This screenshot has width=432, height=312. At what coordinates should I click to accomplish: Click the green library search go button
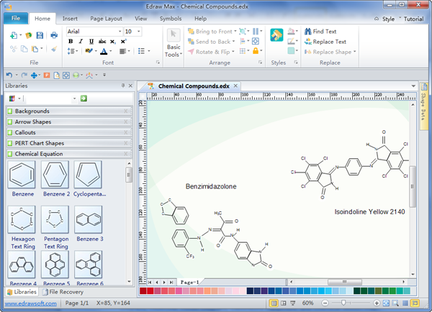pos(84,98)
